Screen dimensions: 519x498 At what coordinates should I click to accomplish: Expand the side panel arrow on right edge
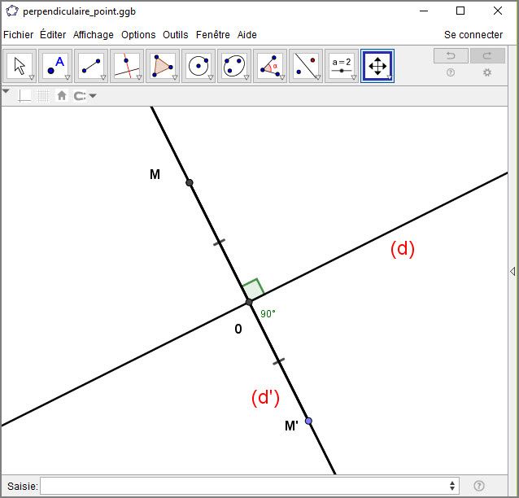tap(512, 272)
